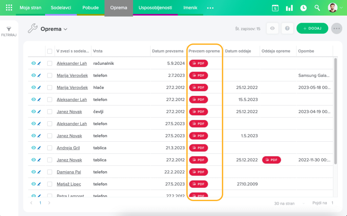The width and height of the screenshot is (347, 216).
Task: Check the box for Damjana Pal row
Action: [x=50, y=172]
